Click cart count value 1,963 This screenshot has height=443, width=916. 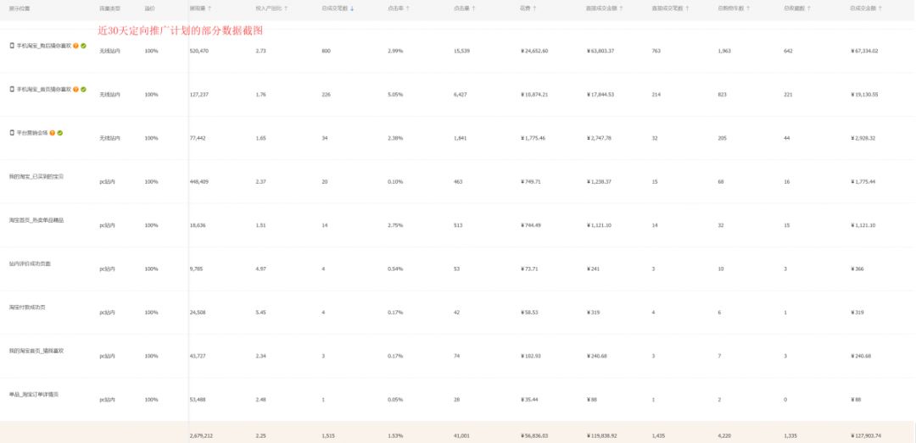724,51
